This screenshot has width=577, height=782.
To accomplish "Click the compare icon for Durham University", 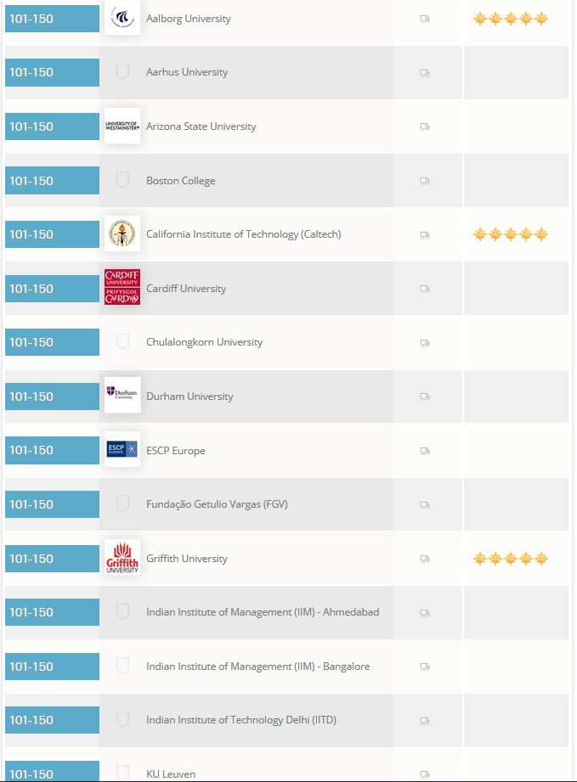I will click(x=425, y=397).
